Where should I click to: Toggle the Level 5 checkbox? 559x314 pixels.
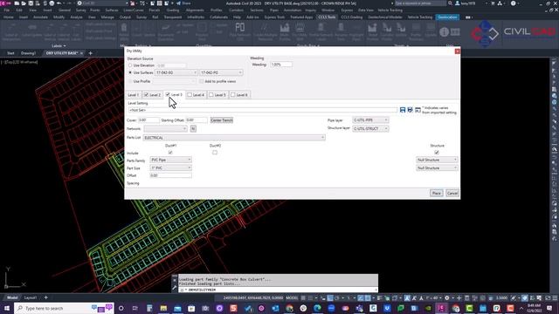point(211,95)
